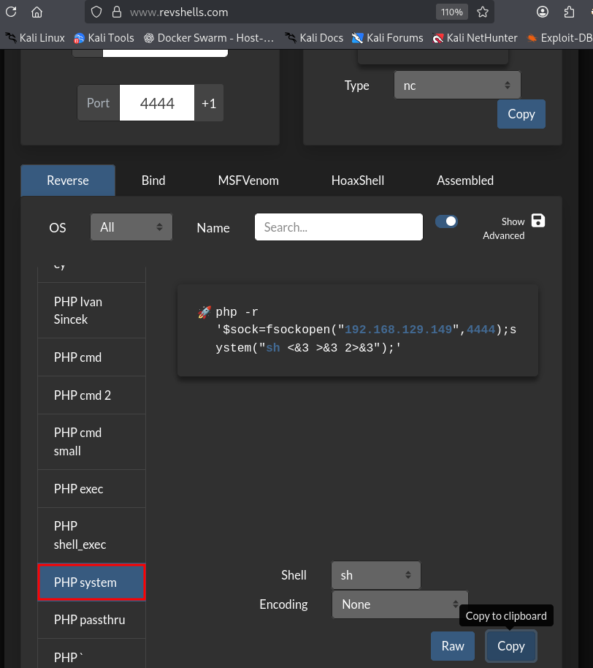
Task: Copy the PHP reverse shell payload
Action: (x=510, y=646)
